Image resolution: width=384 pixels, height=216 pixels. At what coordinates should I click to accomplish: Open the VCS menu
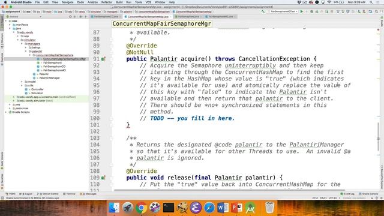148,2
